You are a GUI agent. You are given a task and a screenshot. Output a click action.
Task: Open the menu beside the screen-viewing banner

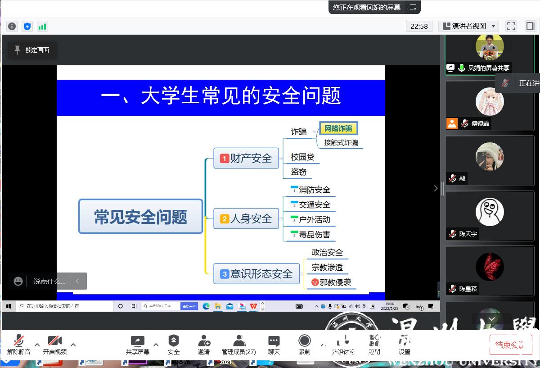pos(413,7)
